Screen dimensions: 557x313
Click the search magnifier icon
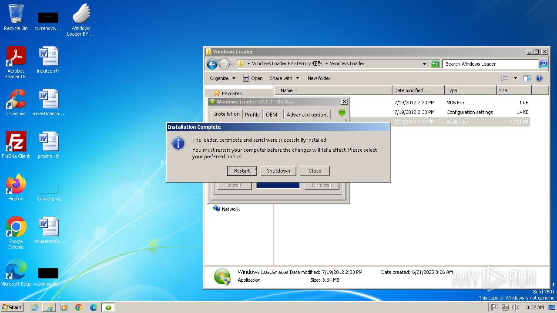coord(544,64)
